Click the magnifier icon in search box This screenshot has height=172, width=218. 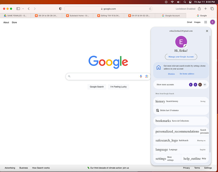pos(69,76)
